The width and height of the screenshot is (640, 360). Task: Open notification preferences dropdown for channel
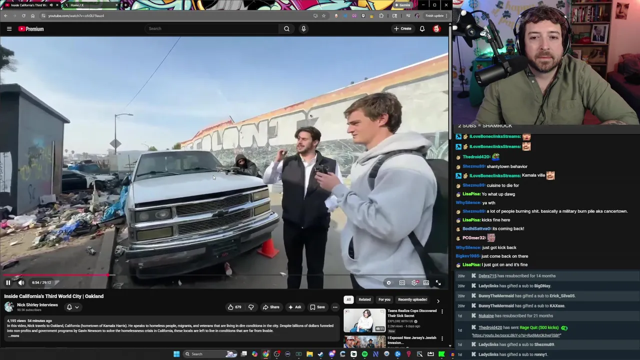pyautogui.click(x=72, y=307)
